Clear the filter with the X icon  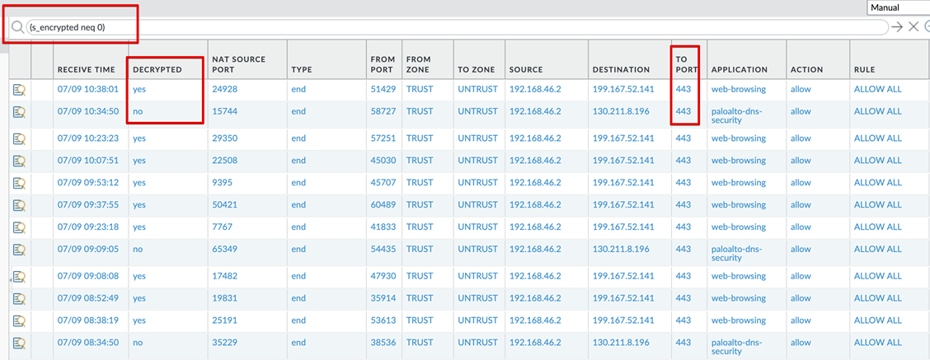point(914,27)
